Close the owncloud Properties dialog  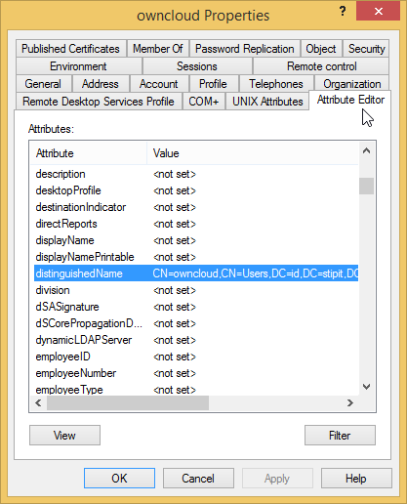[379, 11]
